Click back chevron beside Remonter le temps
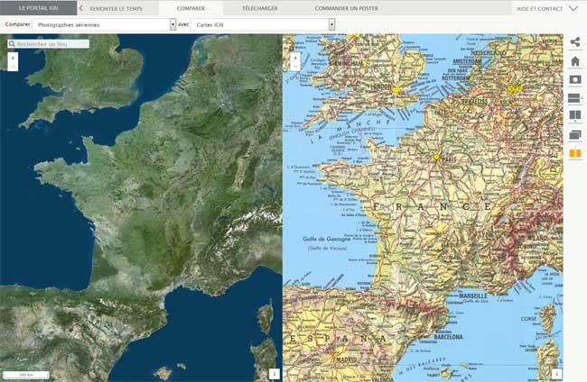This screenshot has height=382, width=587. click(81, 8)
